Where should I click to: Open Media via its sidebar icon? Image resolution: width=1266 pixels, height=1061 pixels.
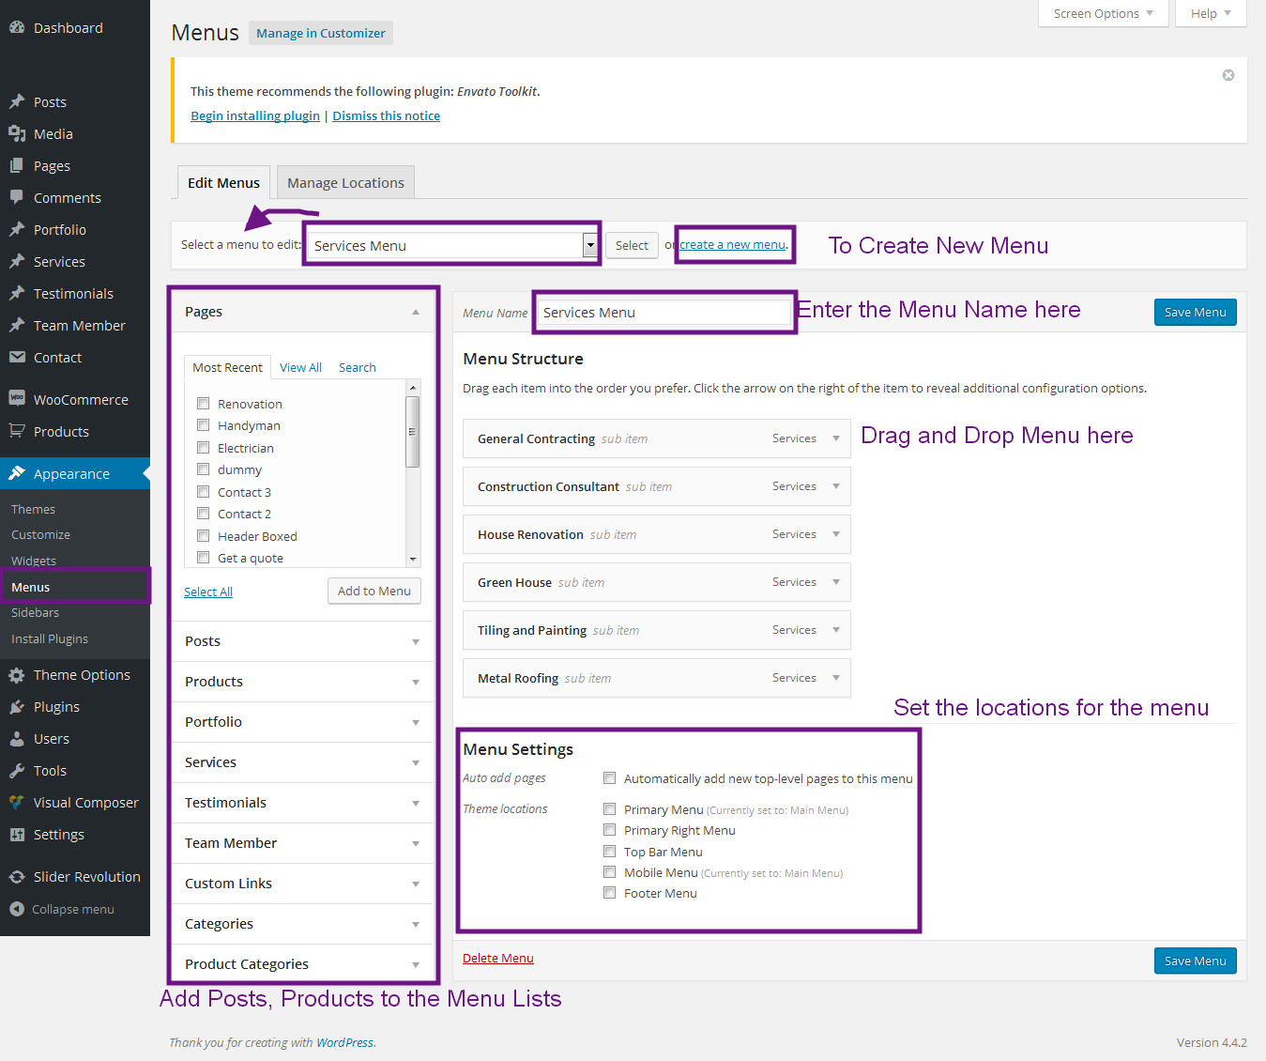coord(17,134)
